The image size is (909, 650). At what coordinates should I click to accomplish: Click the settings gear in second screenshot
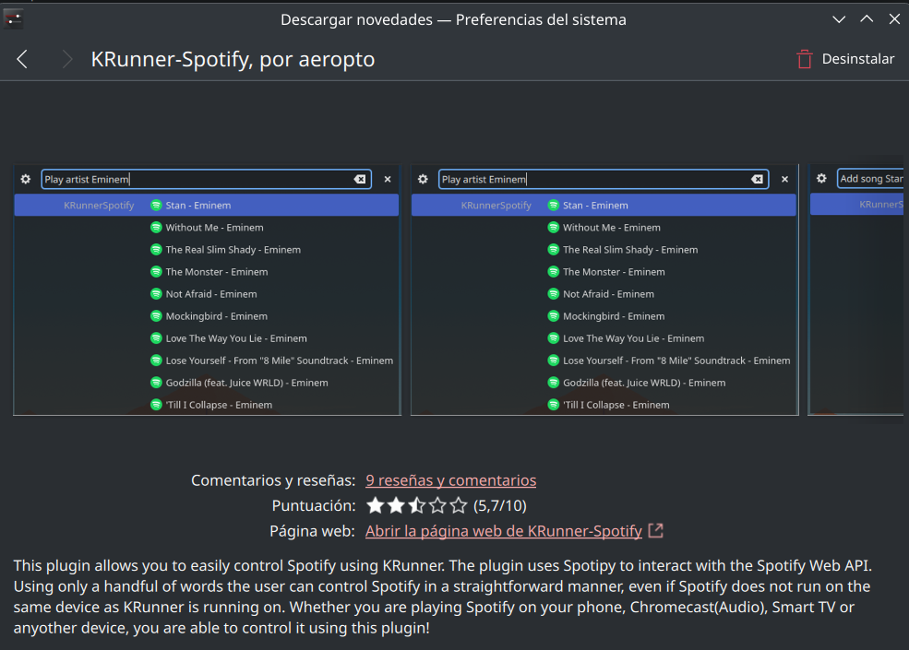(423, 179)
